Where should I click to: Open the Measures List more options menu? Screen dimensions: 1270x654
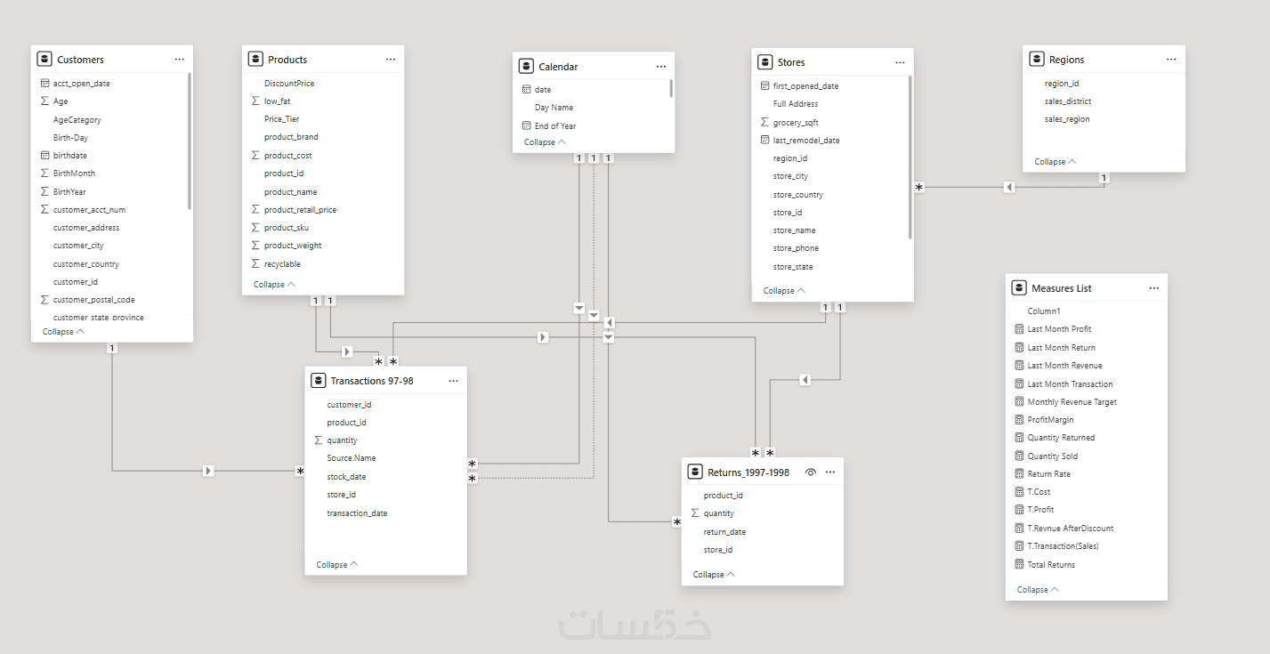click(1154, 288)
